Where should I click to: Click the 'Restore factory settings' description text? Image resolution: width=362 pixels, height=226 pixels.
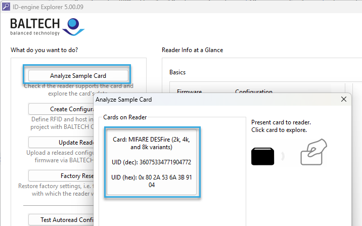pos(56,190)
